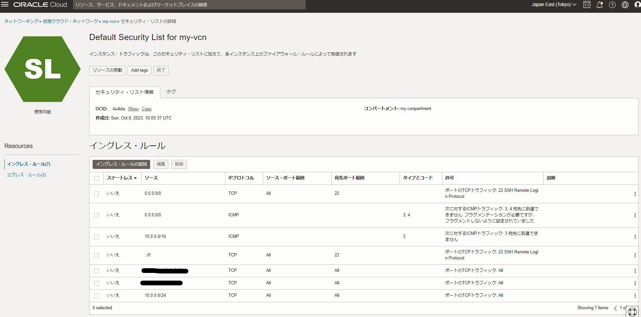Open the Japan East (Tokyo) region dropdown
This screenshot has height=317, width=641.
tap(554, 5)
